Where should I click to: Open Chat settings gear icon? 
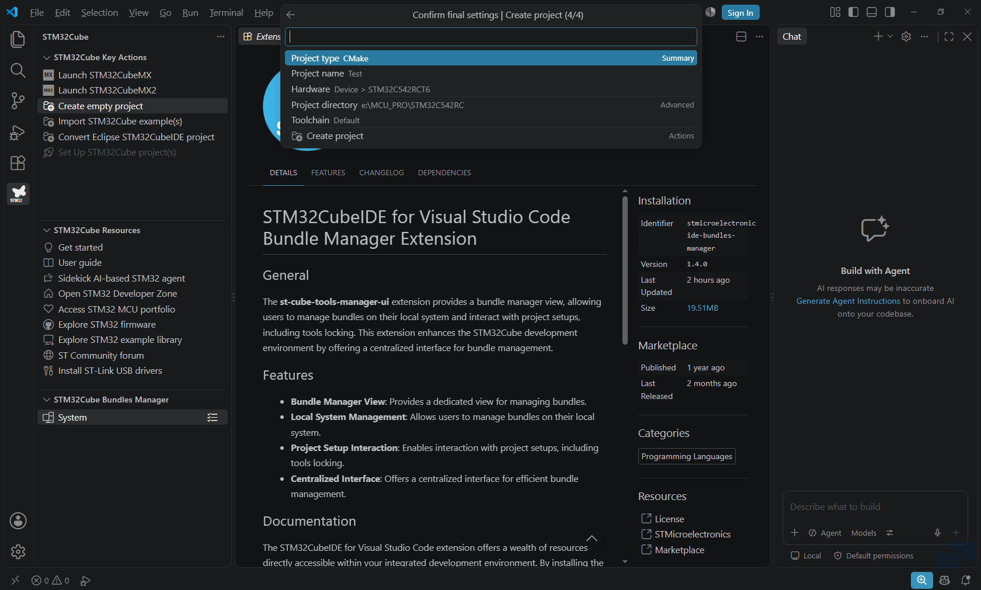pos(906,36)
